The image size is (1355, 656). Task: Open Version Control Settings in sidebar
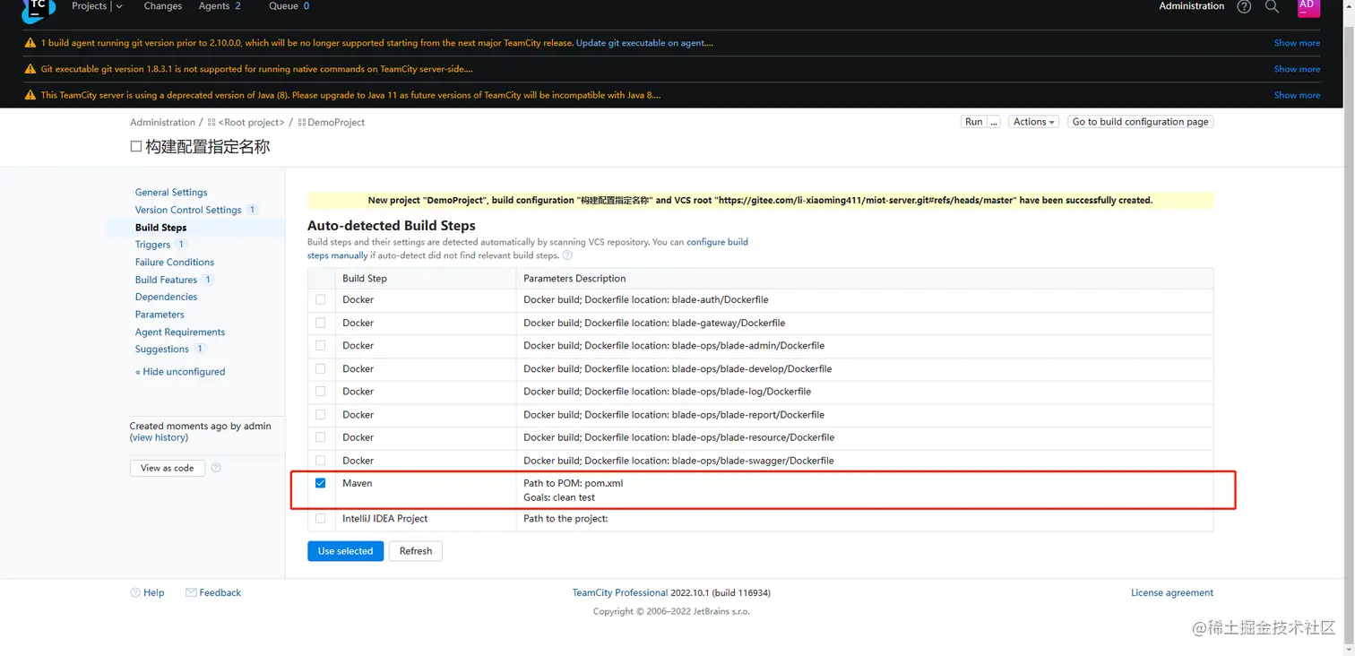click(188, 210)
